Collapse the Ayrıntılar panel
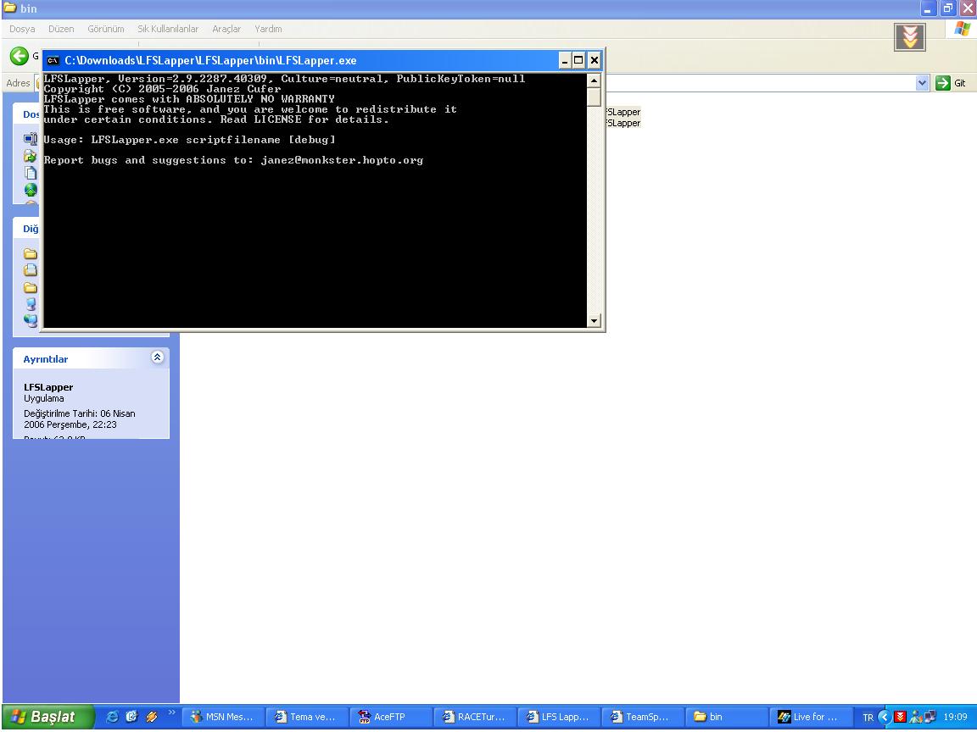Screen dimensions: 977x732 coord(157,358)
